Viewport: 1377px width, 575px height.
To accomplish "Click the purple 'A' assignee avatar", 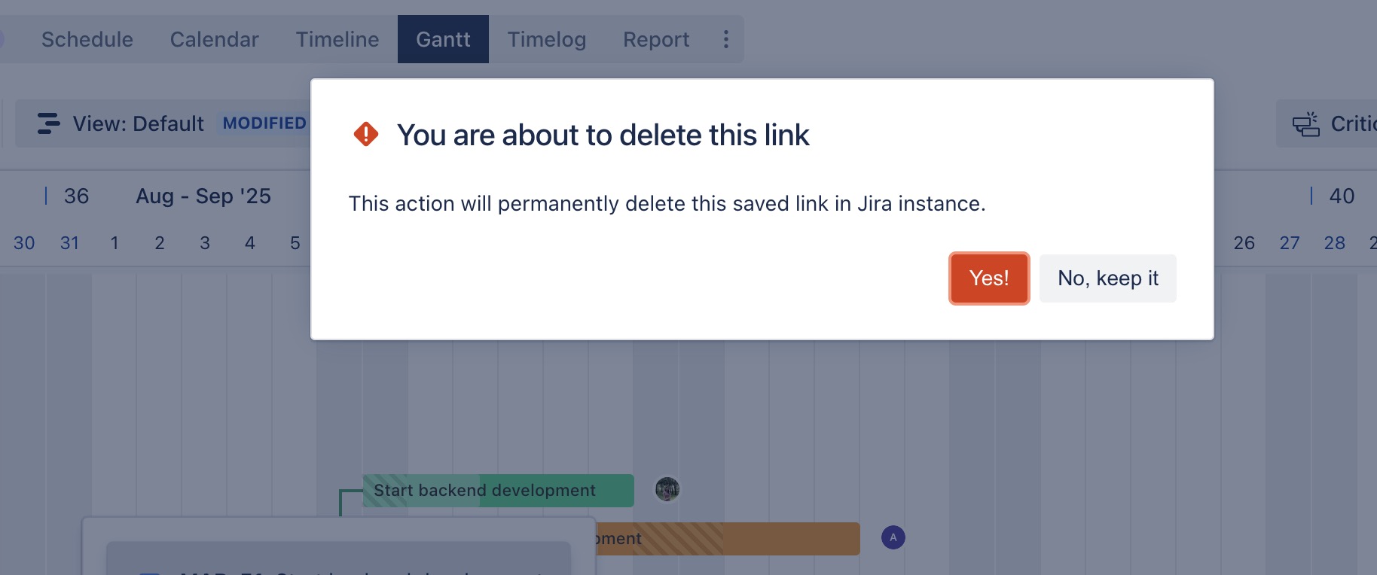I will click(893, 537).
